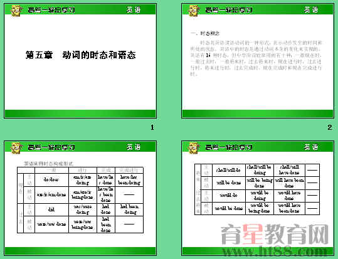Select the would be done cell
Image resolution: width=338 pixels, height=259 pixels.
click(x=229, y=208)
